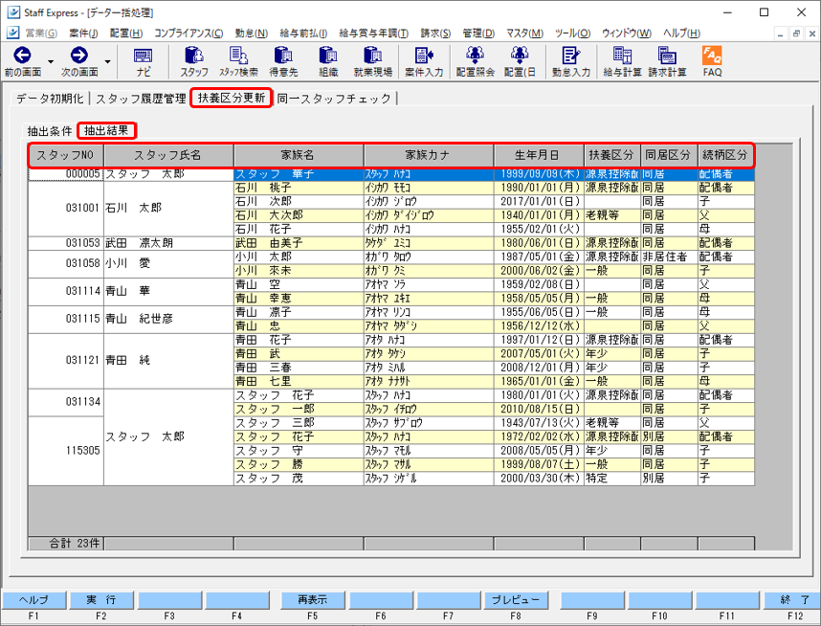Open the 勤怠(N) menu
The width and height of the screenshot is (821, 626).
click(252, 34)
